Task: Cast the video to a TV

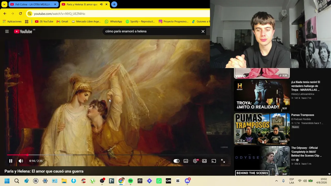Action: coord(214,161)
